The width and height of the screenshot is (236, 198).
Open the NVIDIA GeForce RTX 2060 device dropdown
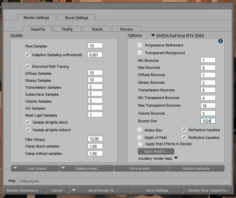[153, 36]
